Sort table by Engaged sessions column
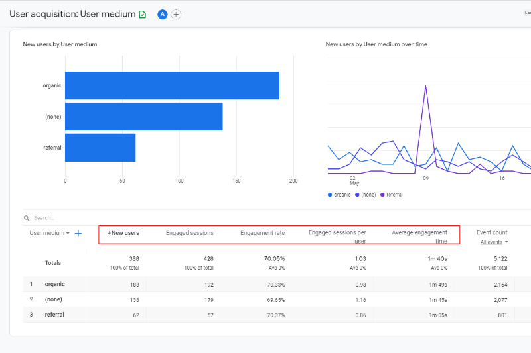The image size is (531, 353). [189, 233]
